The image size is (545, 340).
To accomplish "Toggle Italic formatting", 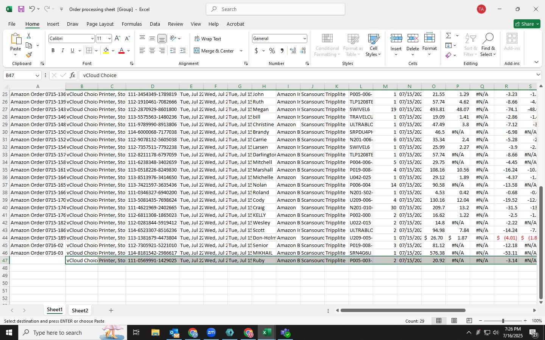I will pos(63,51).
